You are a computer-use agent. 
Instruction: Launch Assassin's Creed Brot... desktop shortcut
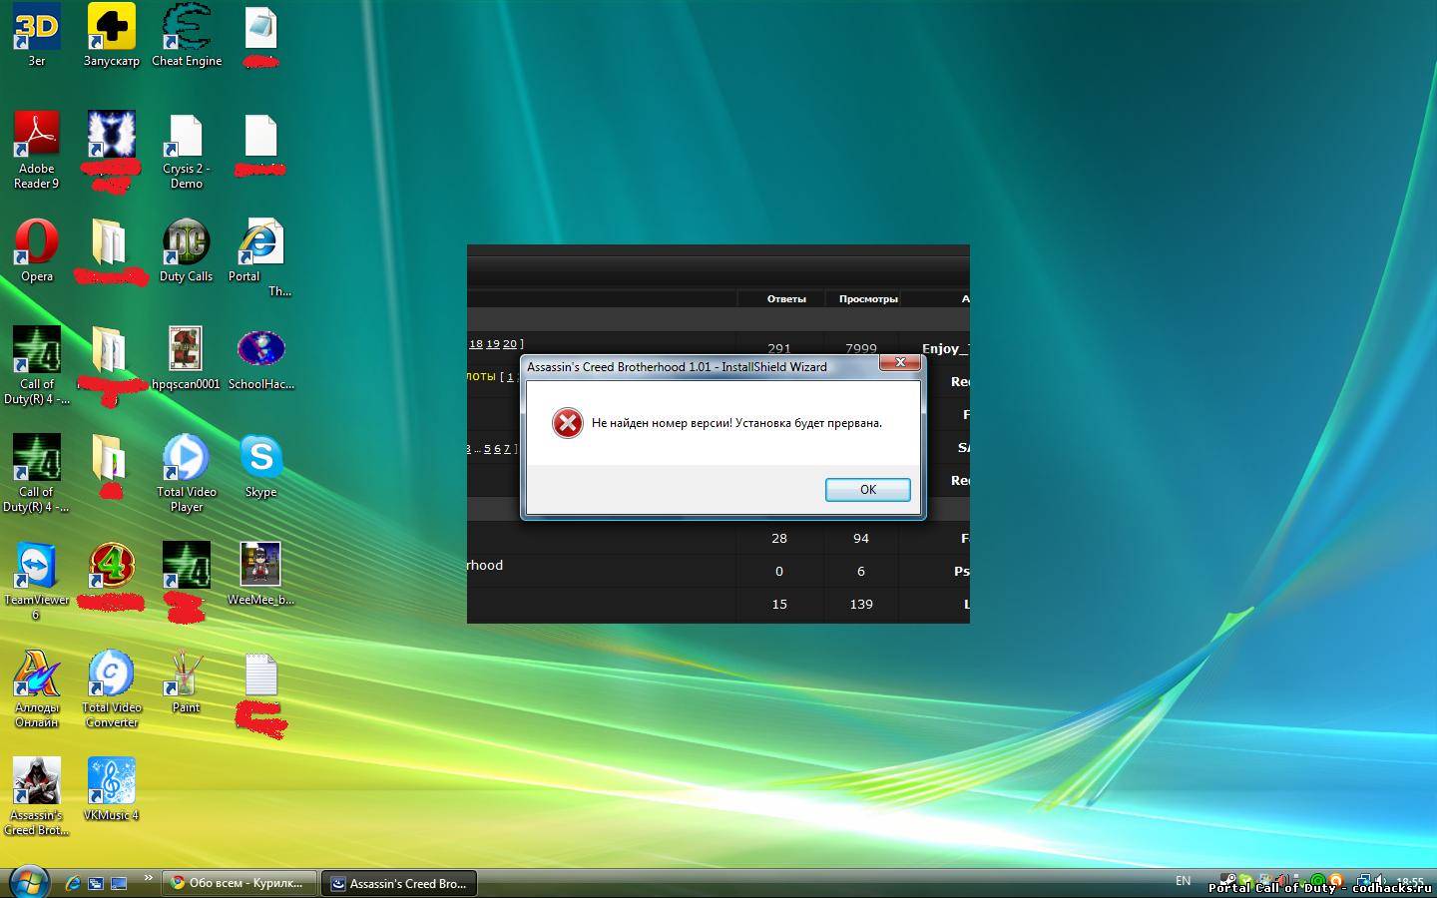(37, 796)
